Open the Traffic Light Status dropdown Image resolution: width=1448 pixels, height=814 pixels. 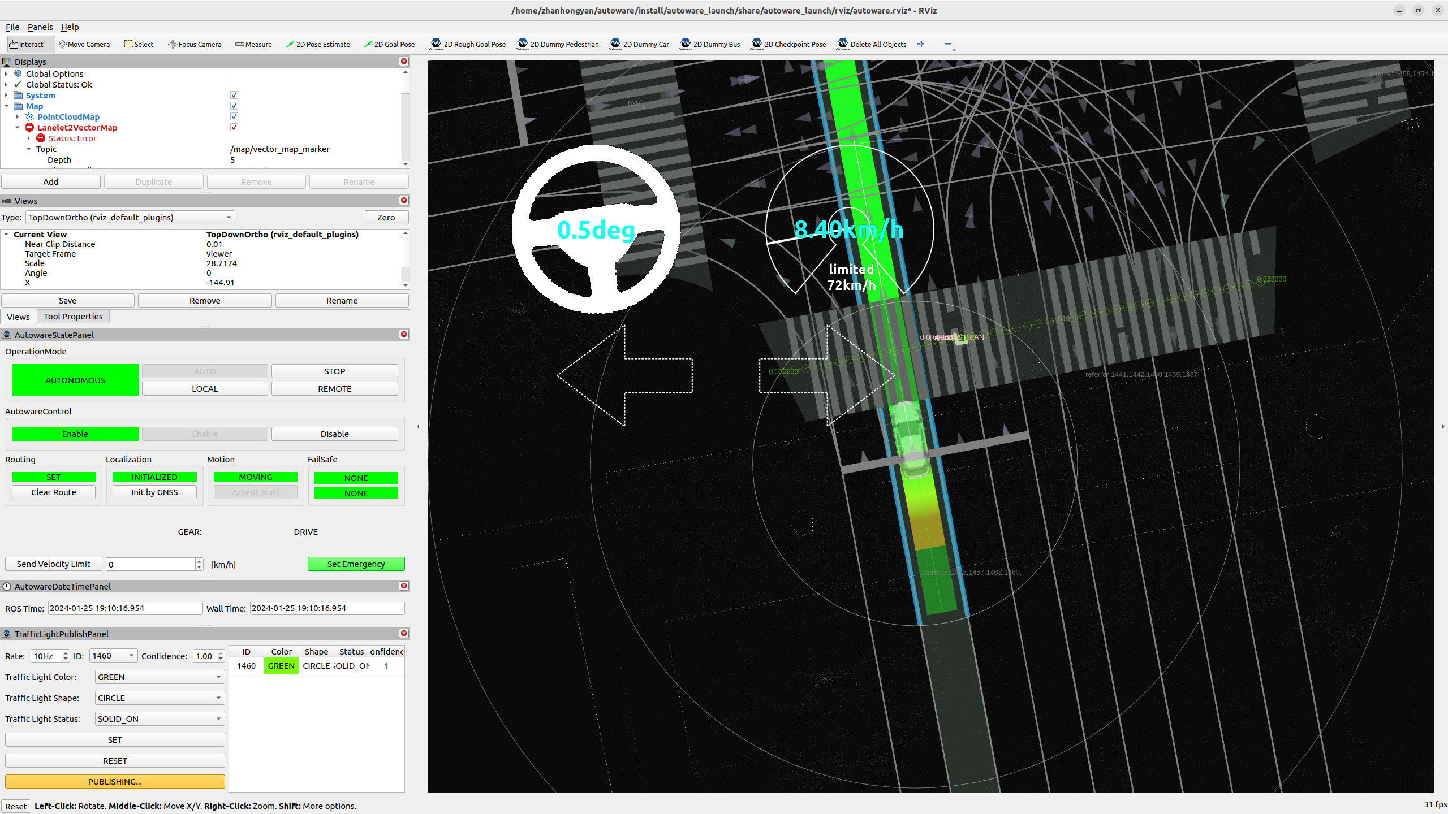pos(160,718)
